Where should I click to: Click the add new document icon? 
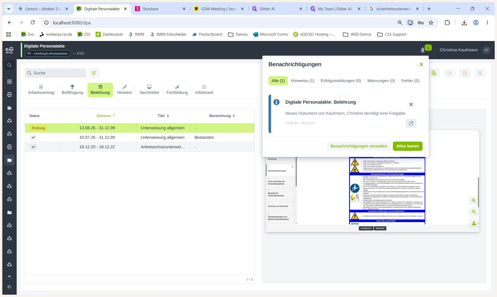tap(434, 73)
